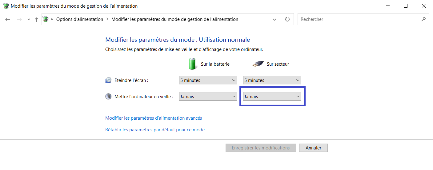The width and height of the screenshot is (433, 170).
Task: Click the Annuler button
Action: 313,148
